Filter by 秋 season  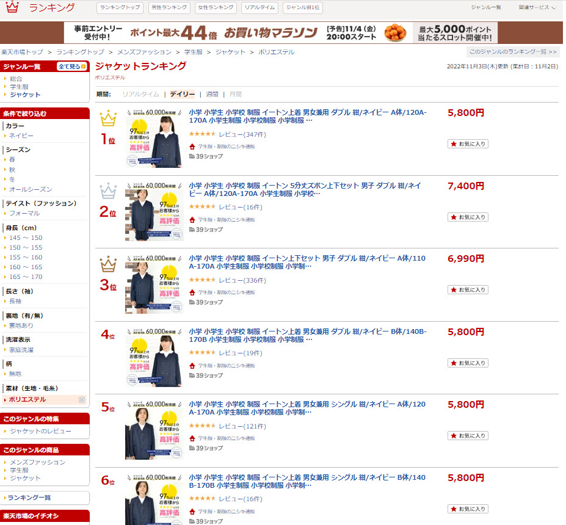point(12,170)
